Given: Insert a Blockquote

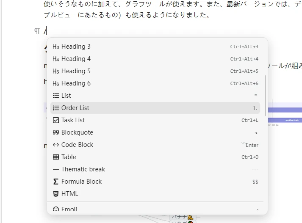Looking at the screenshot, I should coord(155,132).
